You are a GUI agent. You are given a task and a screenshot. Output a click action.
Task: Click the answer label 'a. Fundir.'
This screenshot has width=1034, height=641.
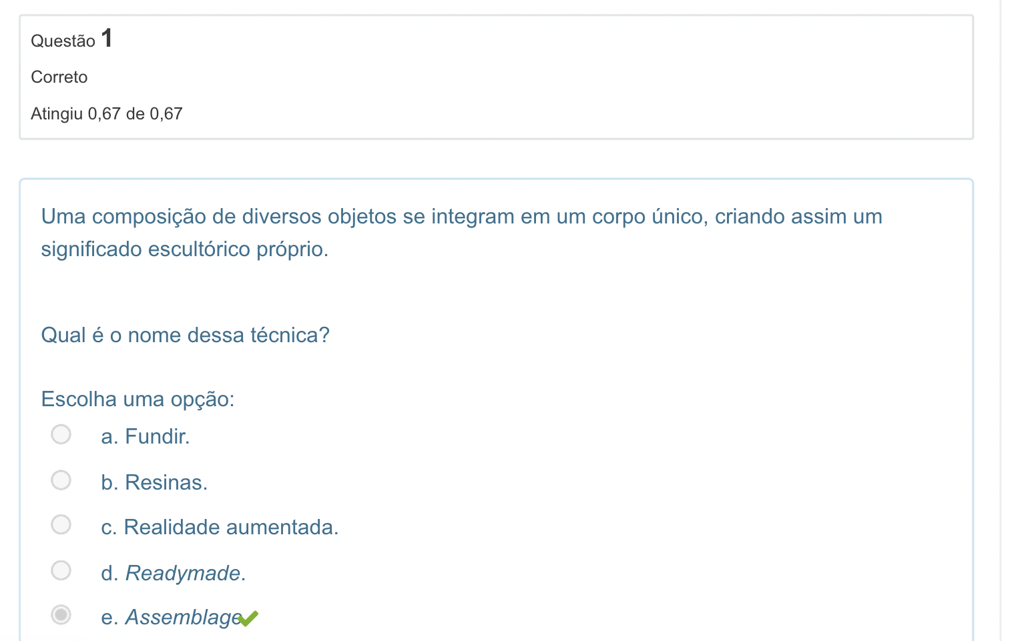(146, 436)
